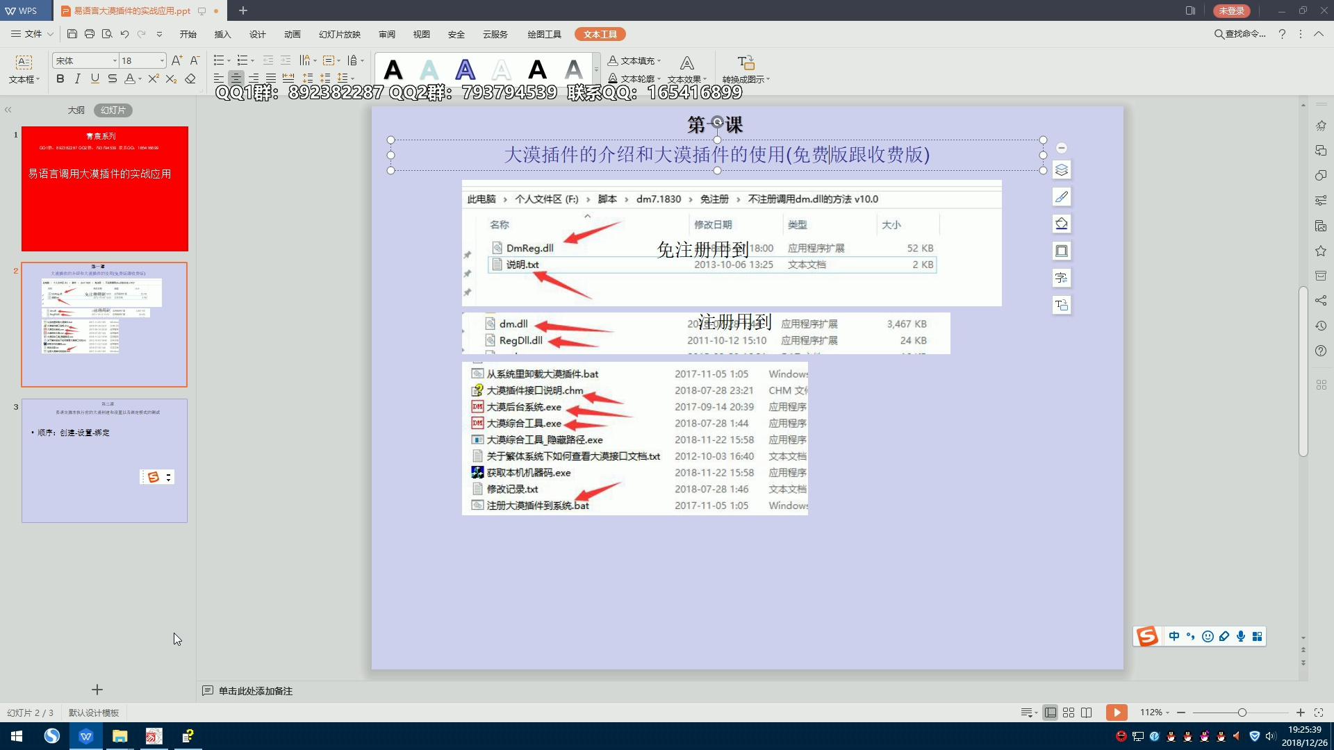Image resolution: width=1334 pixels, height=750 pixels.
Task: Select slide 3 thumbnail
Action: click(104, 460)
